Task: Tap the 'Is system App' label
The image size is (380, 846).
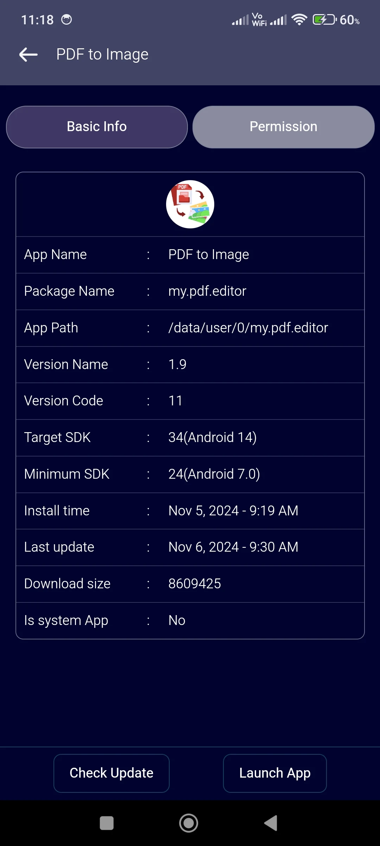Action: (x=66, y=620)
